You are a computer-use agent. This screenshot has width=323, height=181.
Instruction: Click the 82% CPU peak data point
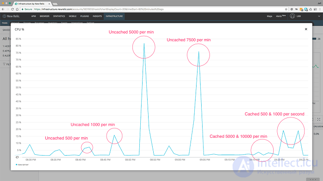pos(144,43)
